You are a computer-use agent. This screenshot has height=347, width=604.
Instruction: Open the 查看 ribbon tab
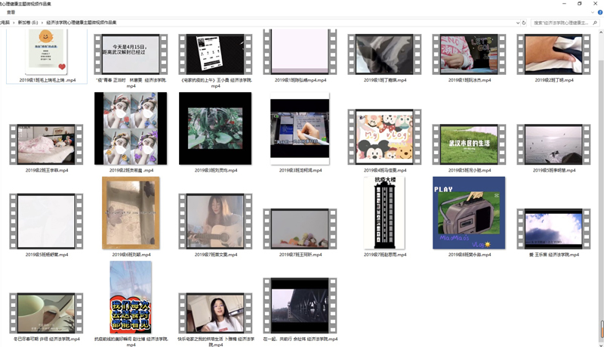pos(11,12)
